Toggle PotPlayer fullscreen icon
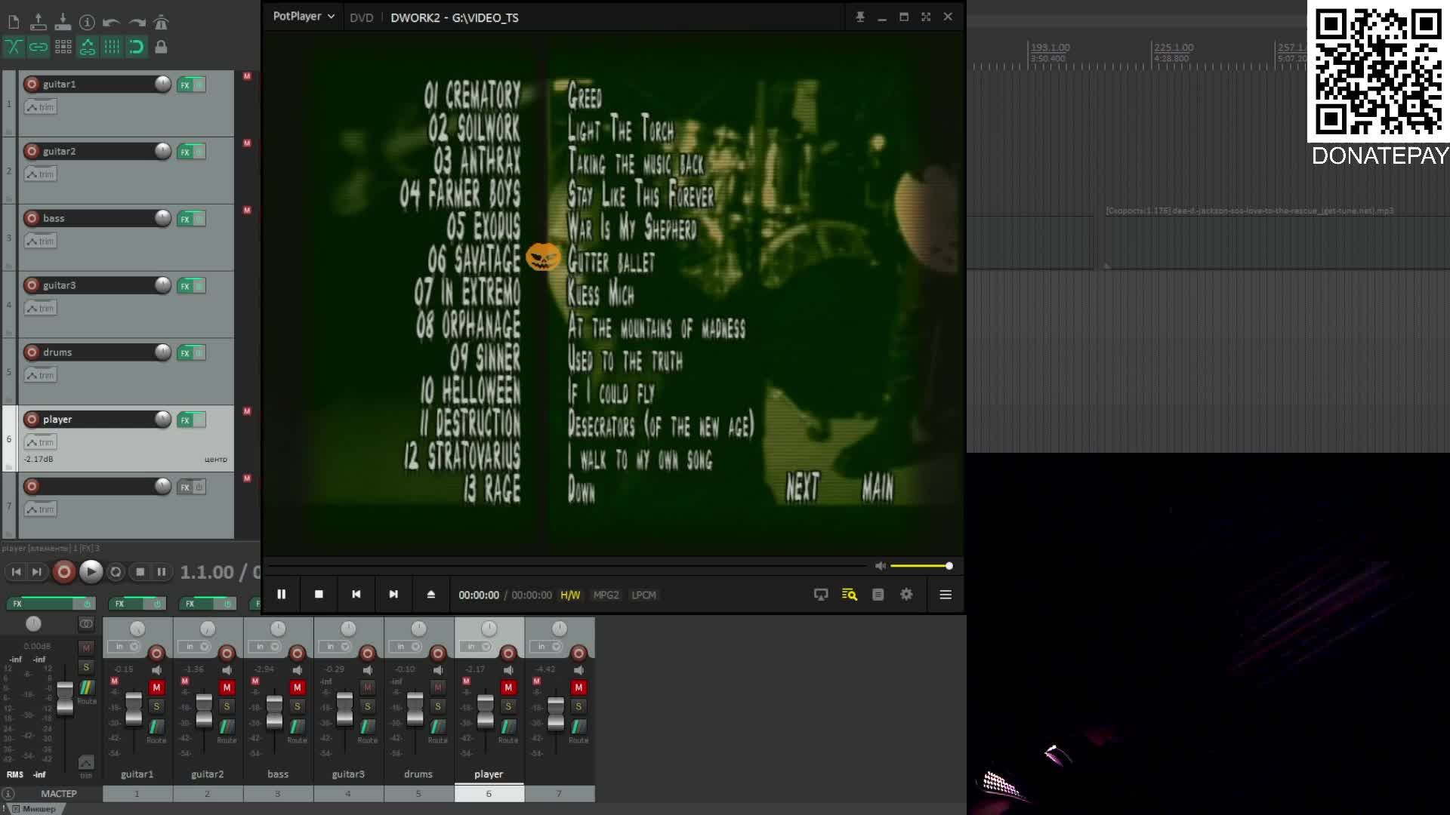This screenshot has height=815, width=1450. pyautogui.click(x=926, y=17)
